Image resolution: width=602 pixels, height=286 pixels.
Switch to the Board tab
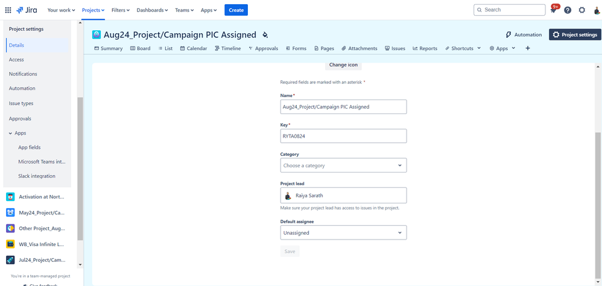(x=140, y=48)
